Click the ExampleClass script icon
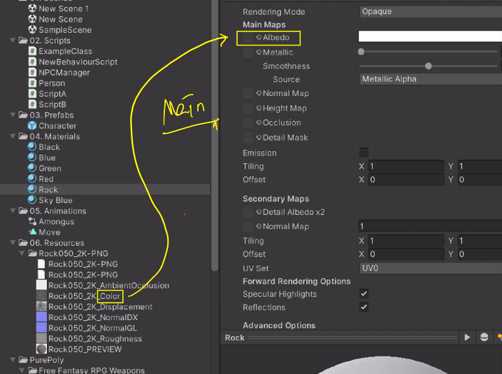Viewport: 502px width, 374px height. (32, 51)
